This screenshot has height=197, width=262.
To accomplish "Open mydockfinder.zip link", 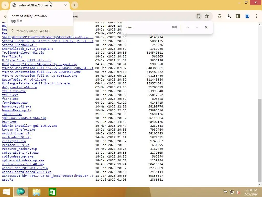I will [x=17, y=133].
